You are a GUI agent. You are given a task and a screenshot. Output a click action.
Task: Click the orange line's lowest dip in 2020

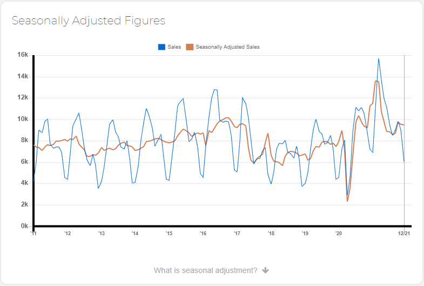click(x=347, y=201)
